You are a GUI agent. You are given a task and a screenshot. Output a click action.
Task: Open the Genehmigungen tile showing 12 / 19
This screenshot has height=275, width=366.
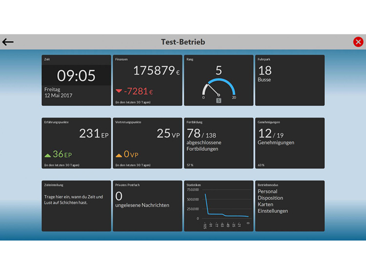tap(289, 143)
